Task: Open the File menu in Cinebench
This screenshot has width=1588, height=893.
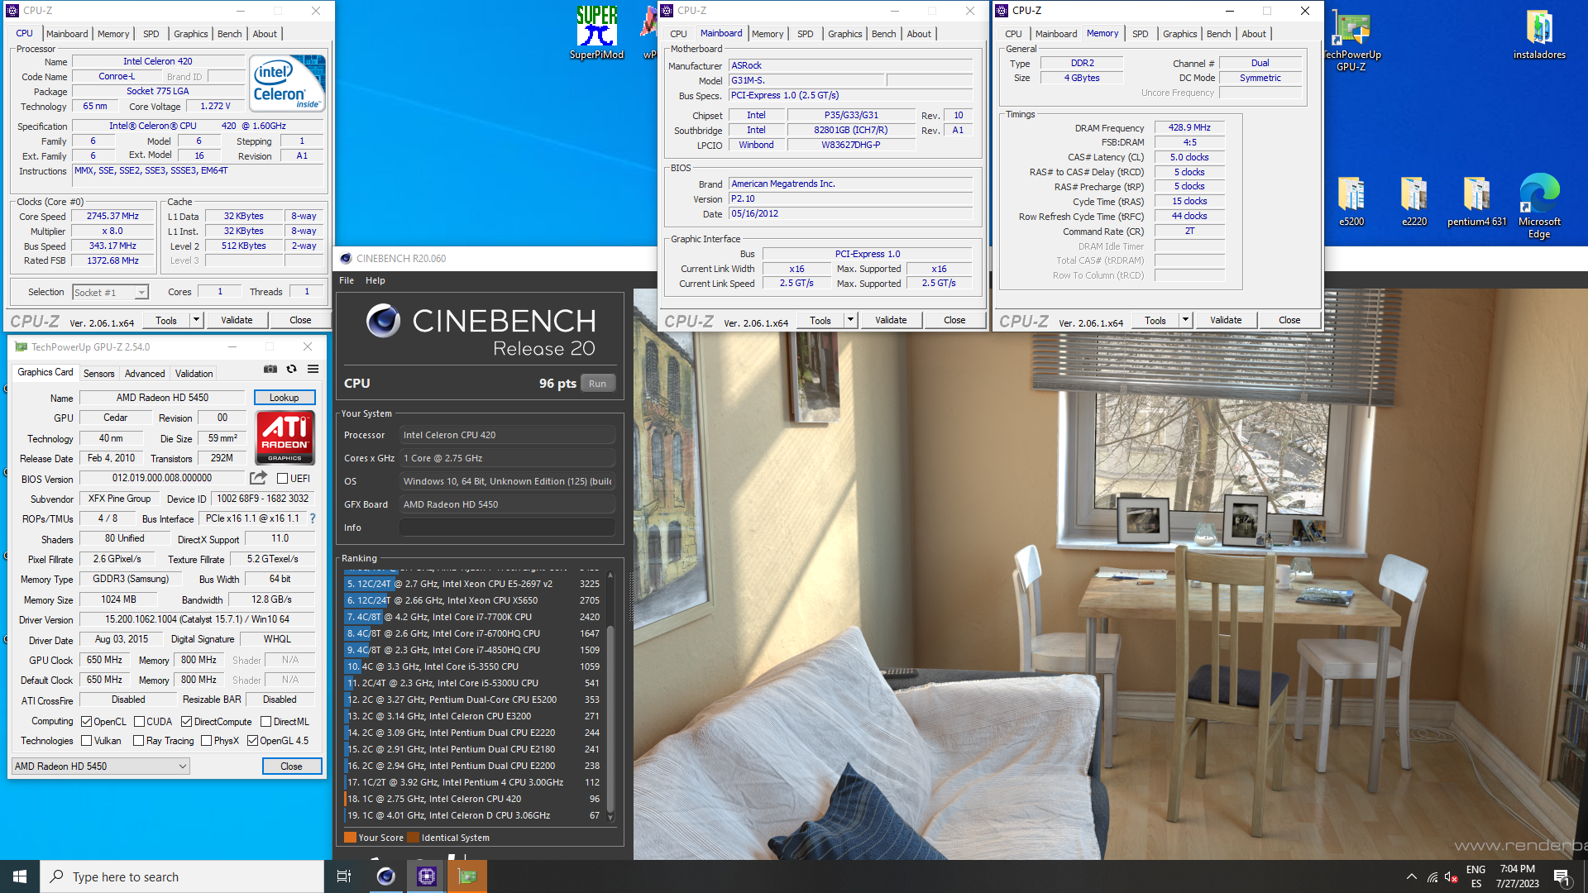Action: coord(347,280)
